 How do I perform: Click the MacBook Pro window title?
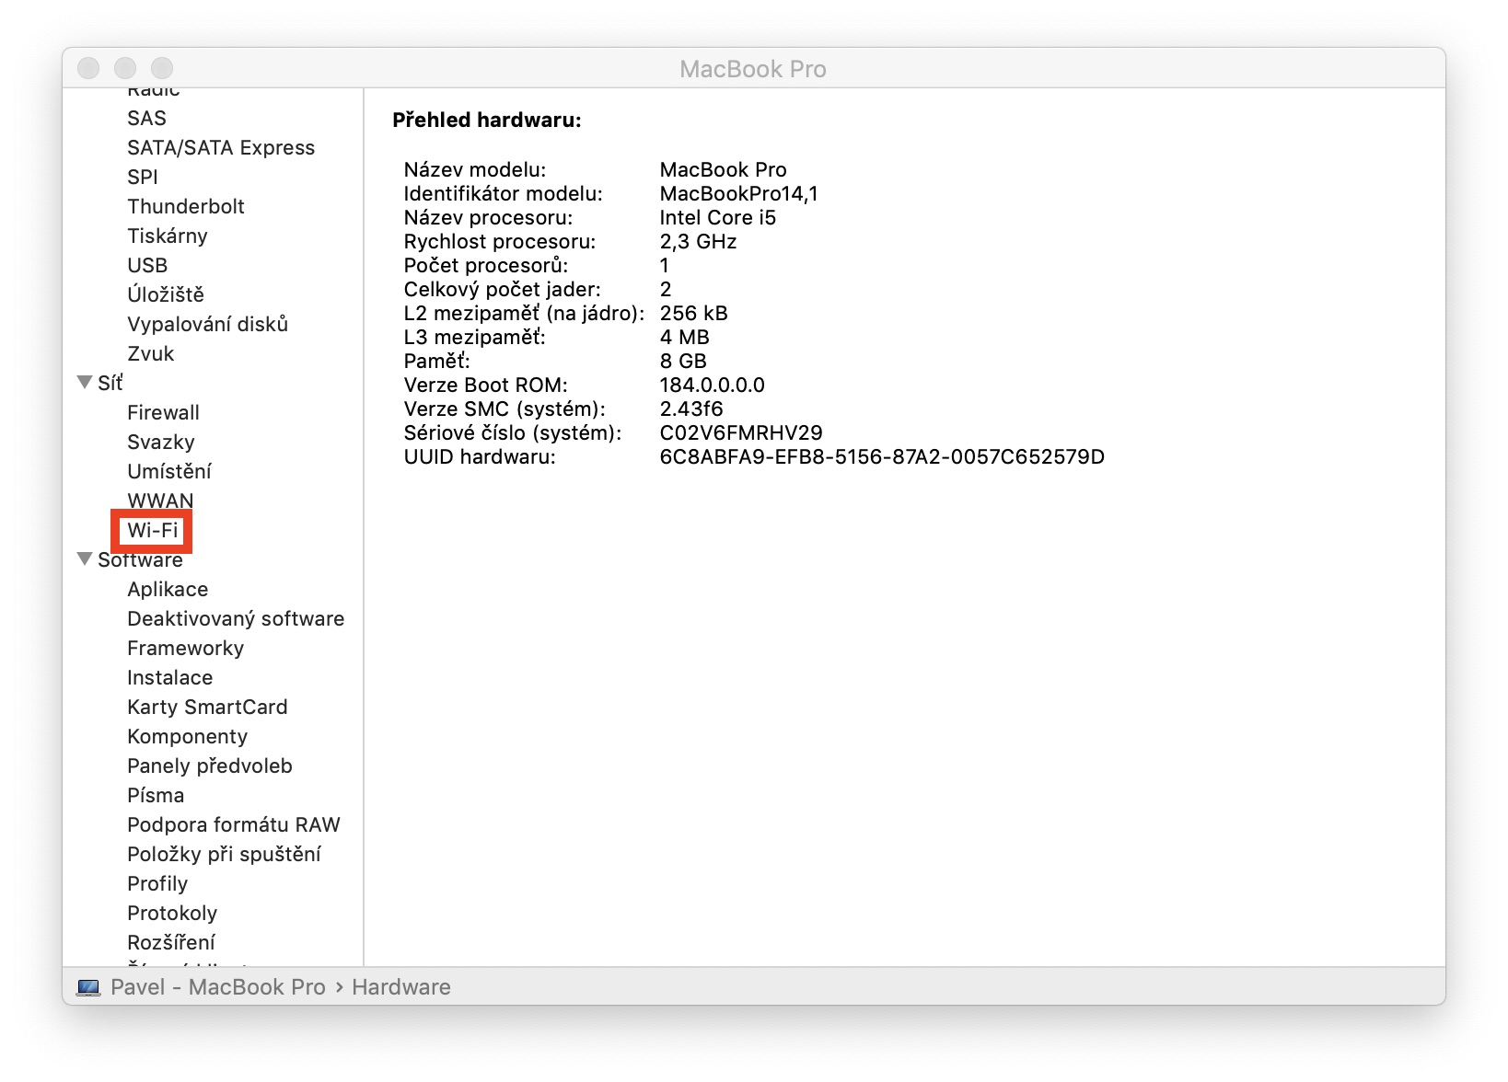(753, 69)
